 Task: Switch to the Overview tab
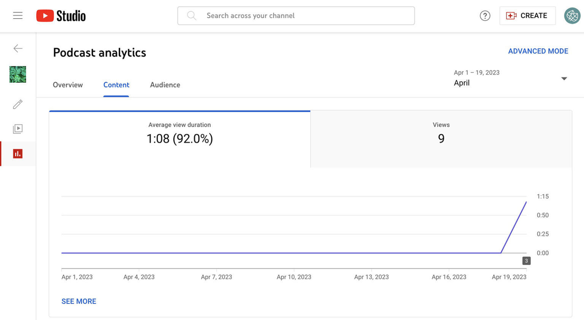68,85
